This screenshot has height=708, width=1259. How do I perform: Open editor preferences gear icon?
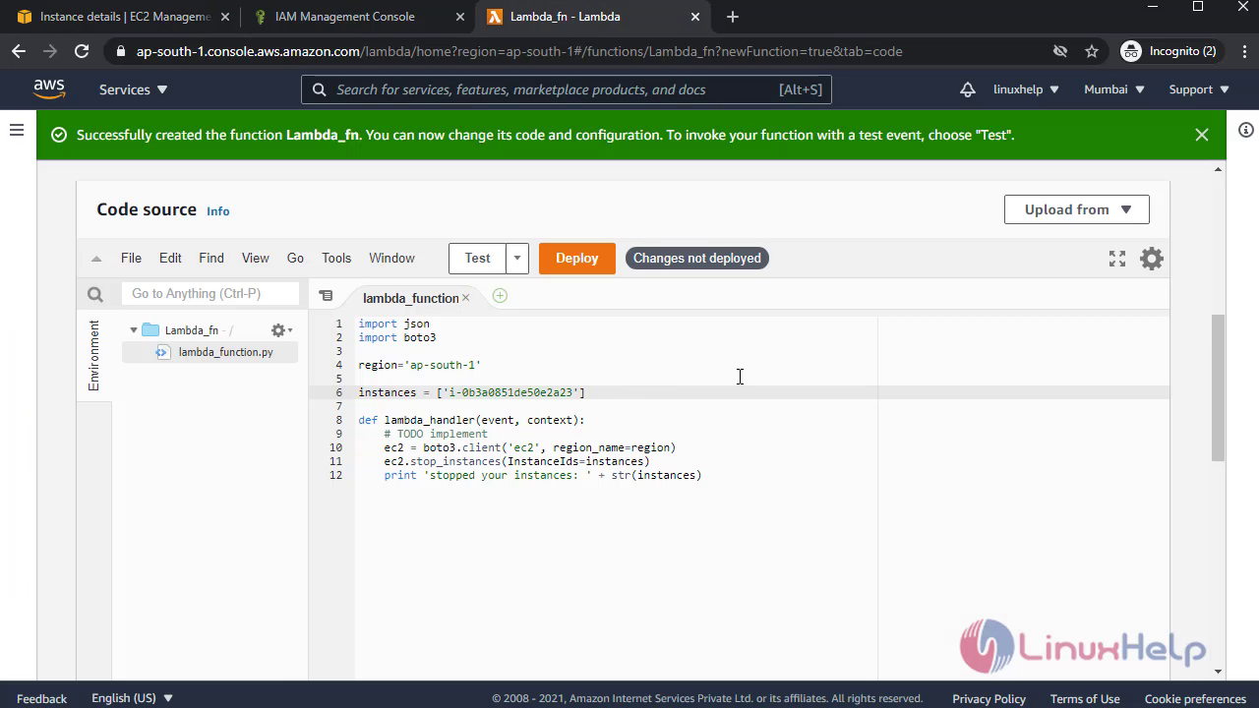(1152, 259)
